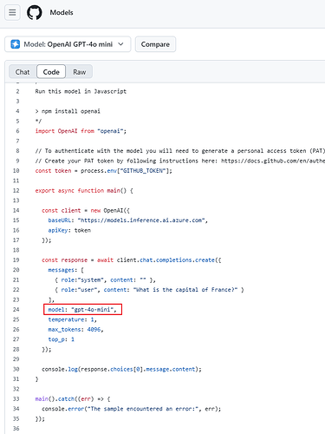This screenshot has height=434, width=325.
Task: Click line number 36 in the gutter
Action: [16, 429]
